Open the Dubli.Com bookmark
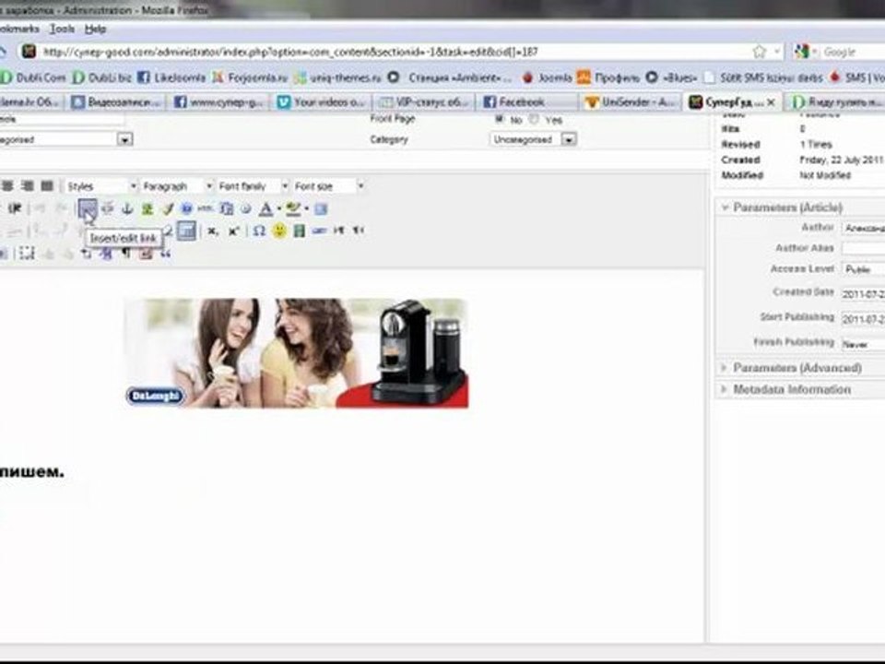The width and height of the screenshot is (885, 664). 34,77
